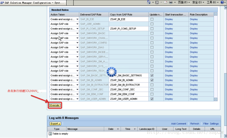Viewport: 227px width, 138px height.
Task: Uncheck Update checkbox for SAP_SM_BASIC_SETTINGS row
Action: click(x=152, y=76)
